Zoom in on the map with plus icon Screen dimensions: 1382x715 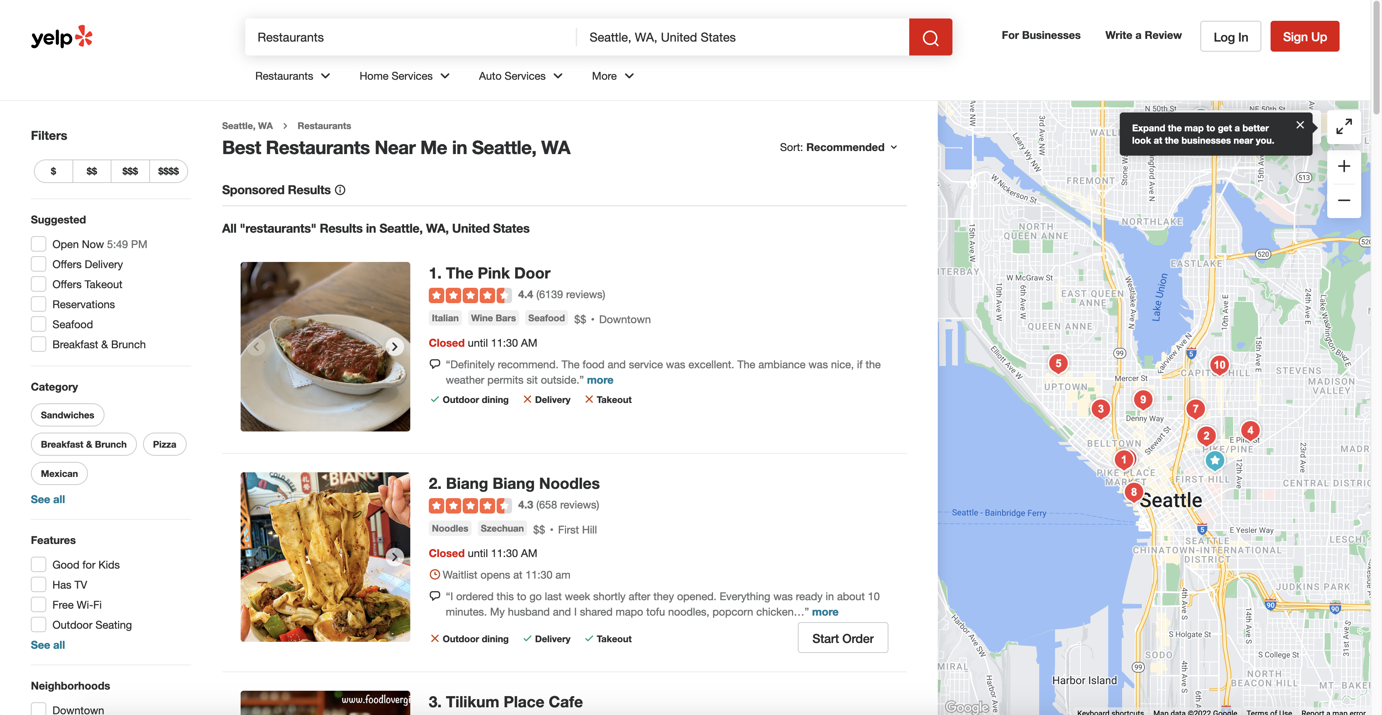[x=1344, y=166]
